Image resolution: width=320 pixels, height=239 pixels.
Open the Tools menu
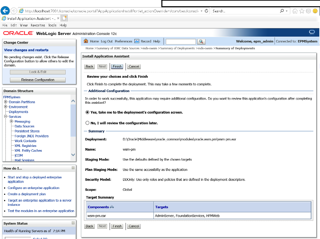coord(52,25)
